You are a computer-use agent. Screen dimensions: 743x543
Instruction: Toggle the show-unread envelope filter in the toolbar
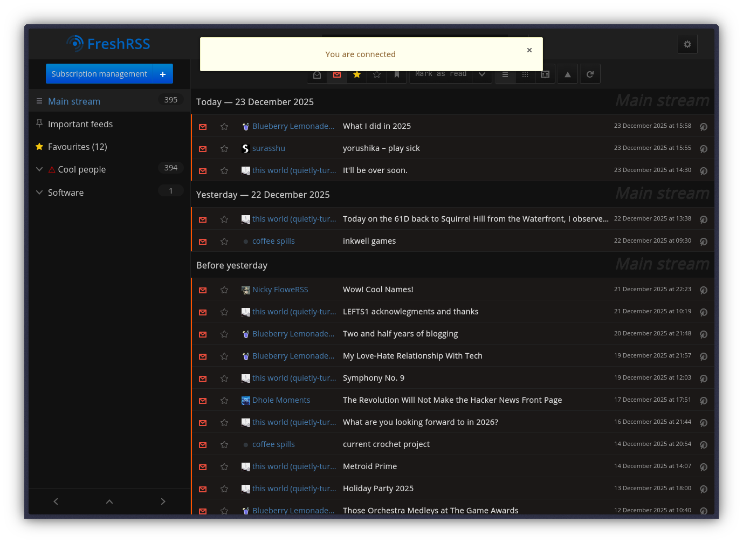[337, 74]
